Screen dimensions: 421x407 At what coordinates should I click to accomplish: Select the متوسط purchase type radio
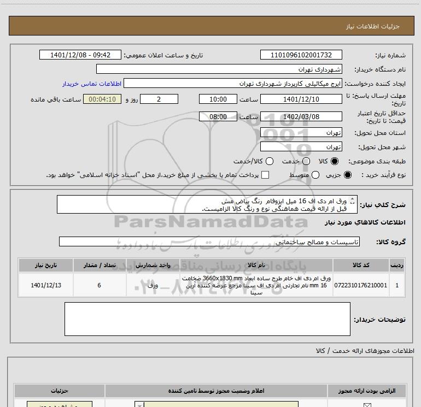pos(315,175)
